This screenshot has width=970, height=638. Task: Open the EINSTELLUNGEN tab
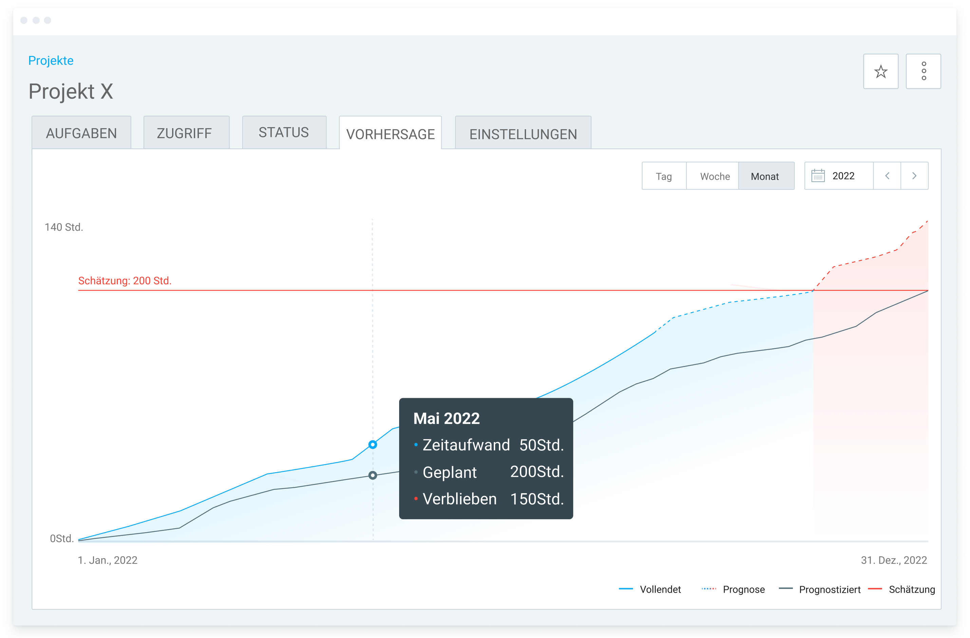pyautogui.click(x=523, y=134)
